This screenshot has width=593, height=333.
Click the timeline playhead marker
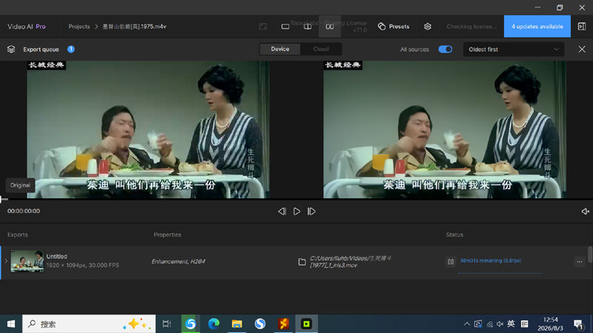click(1, 199)
